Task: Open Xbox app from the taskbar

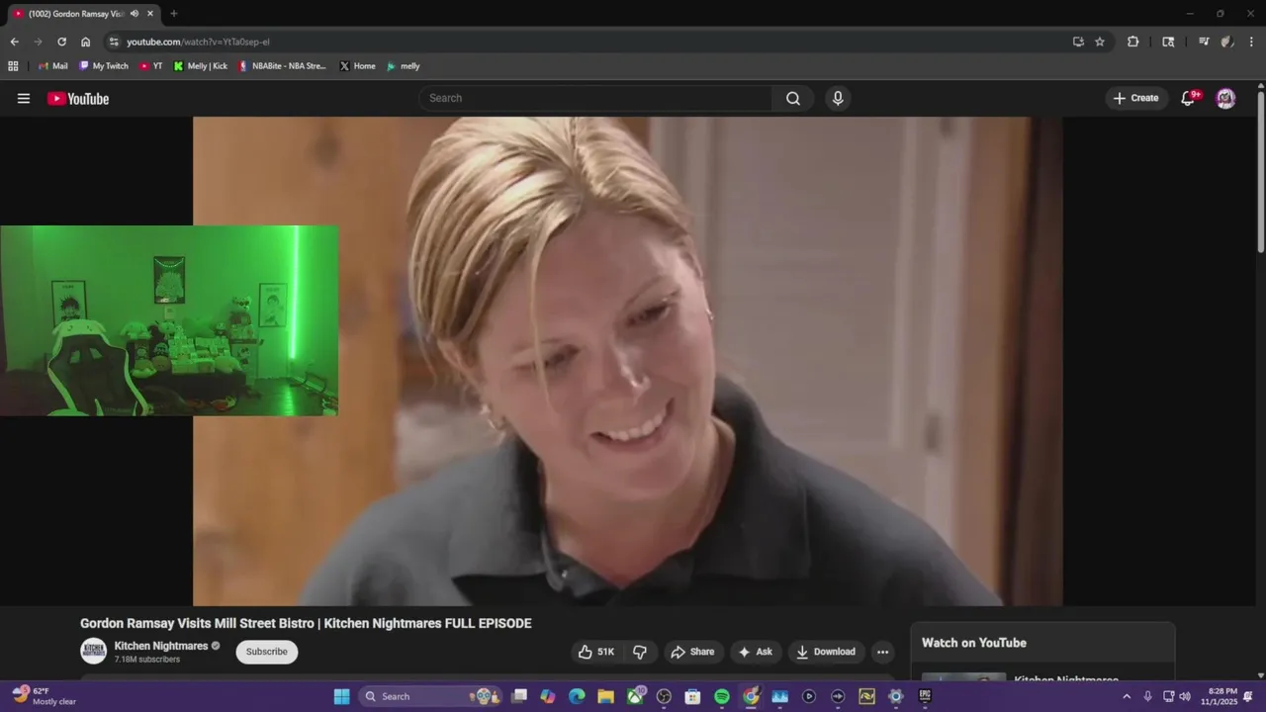Action: point(635,696)
